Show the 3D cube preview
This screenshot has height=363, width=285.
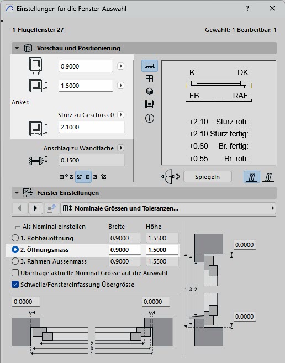[x=150, y=92]
